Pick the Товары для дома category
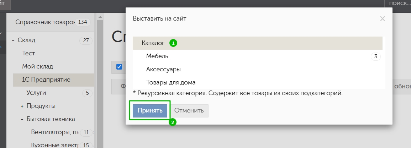 (x=171, y=82)
